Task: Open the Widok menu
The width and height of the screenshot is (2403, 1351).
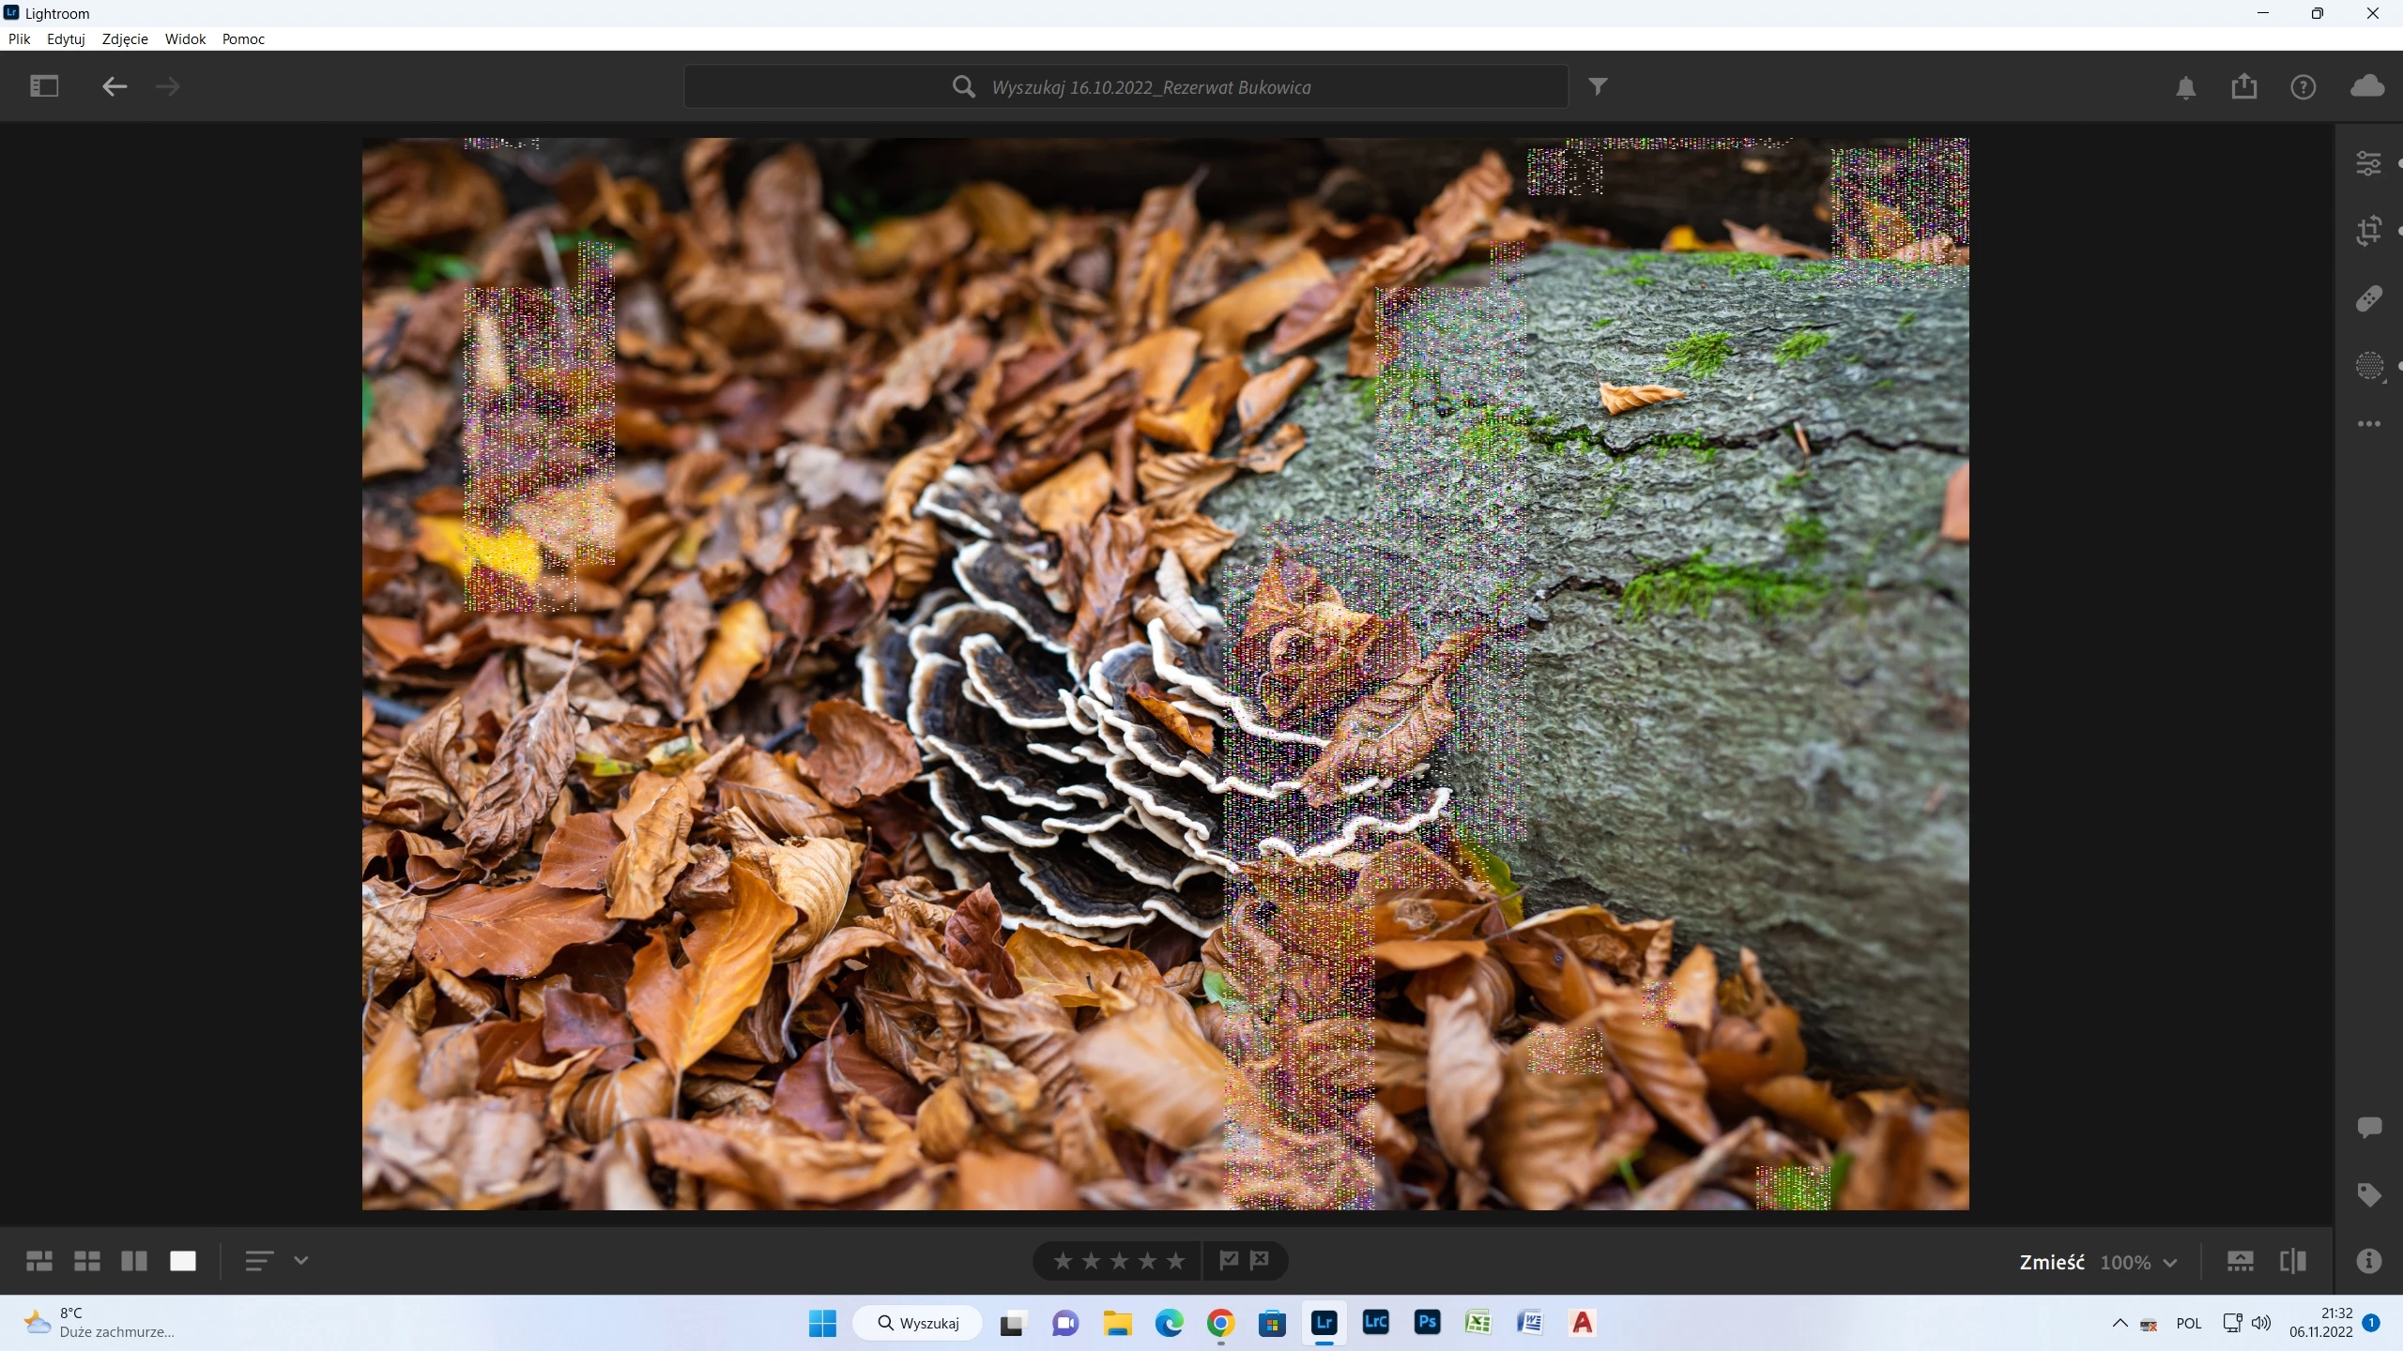Action: pos(185,38)
